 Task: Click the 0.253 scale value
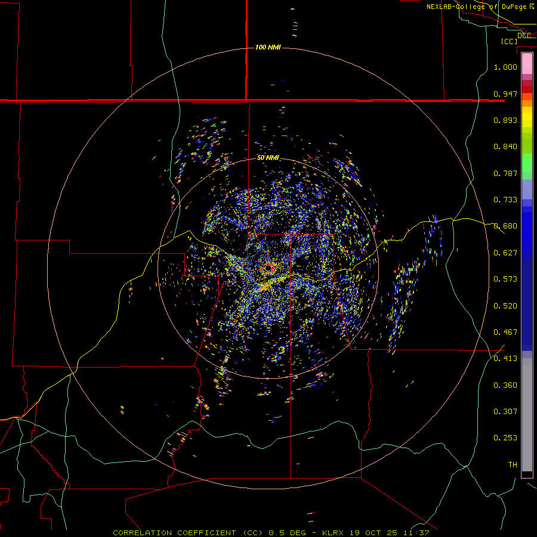tap(505, 438)
